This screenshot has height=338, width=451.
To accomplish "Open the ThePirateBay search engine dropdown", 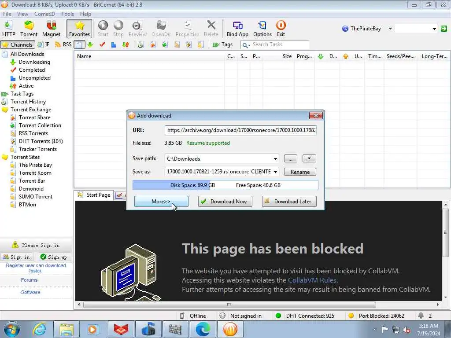I will [390, 29].
